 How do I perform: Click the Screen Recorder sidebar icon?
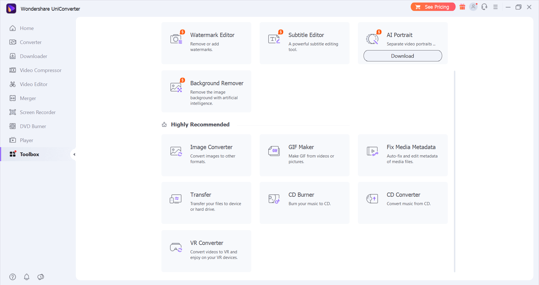click(13, 112)
